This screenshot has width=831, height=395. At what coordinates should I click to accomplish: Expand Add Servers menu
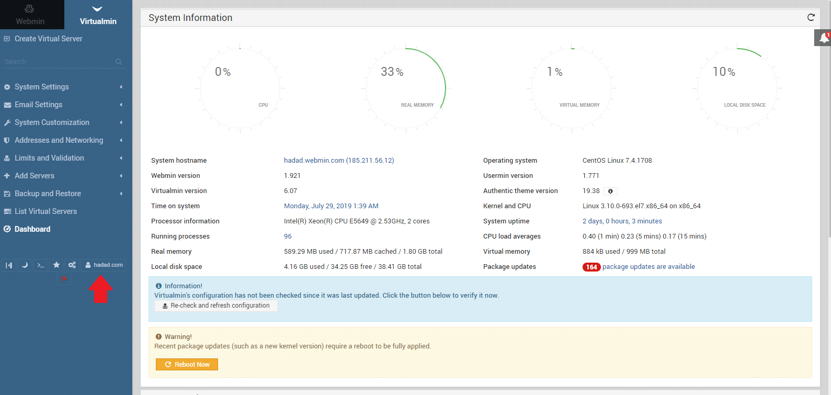(x=64, y=176)
